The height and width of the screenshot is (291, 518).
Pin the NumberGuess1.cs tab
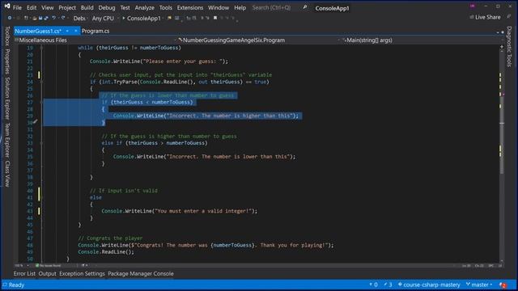click(67, 31)
